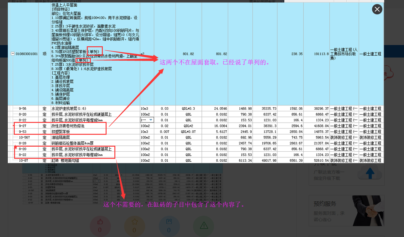Click the coefficient value 0.03

point(164,108)
